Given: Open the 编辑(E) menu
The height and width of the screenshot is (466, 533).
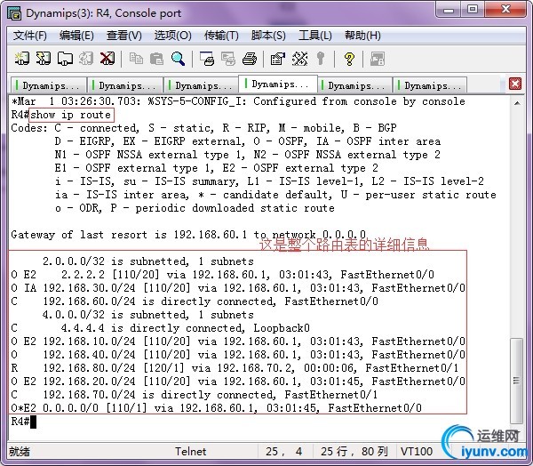Looking at the screenshot, I should [76, 36].
